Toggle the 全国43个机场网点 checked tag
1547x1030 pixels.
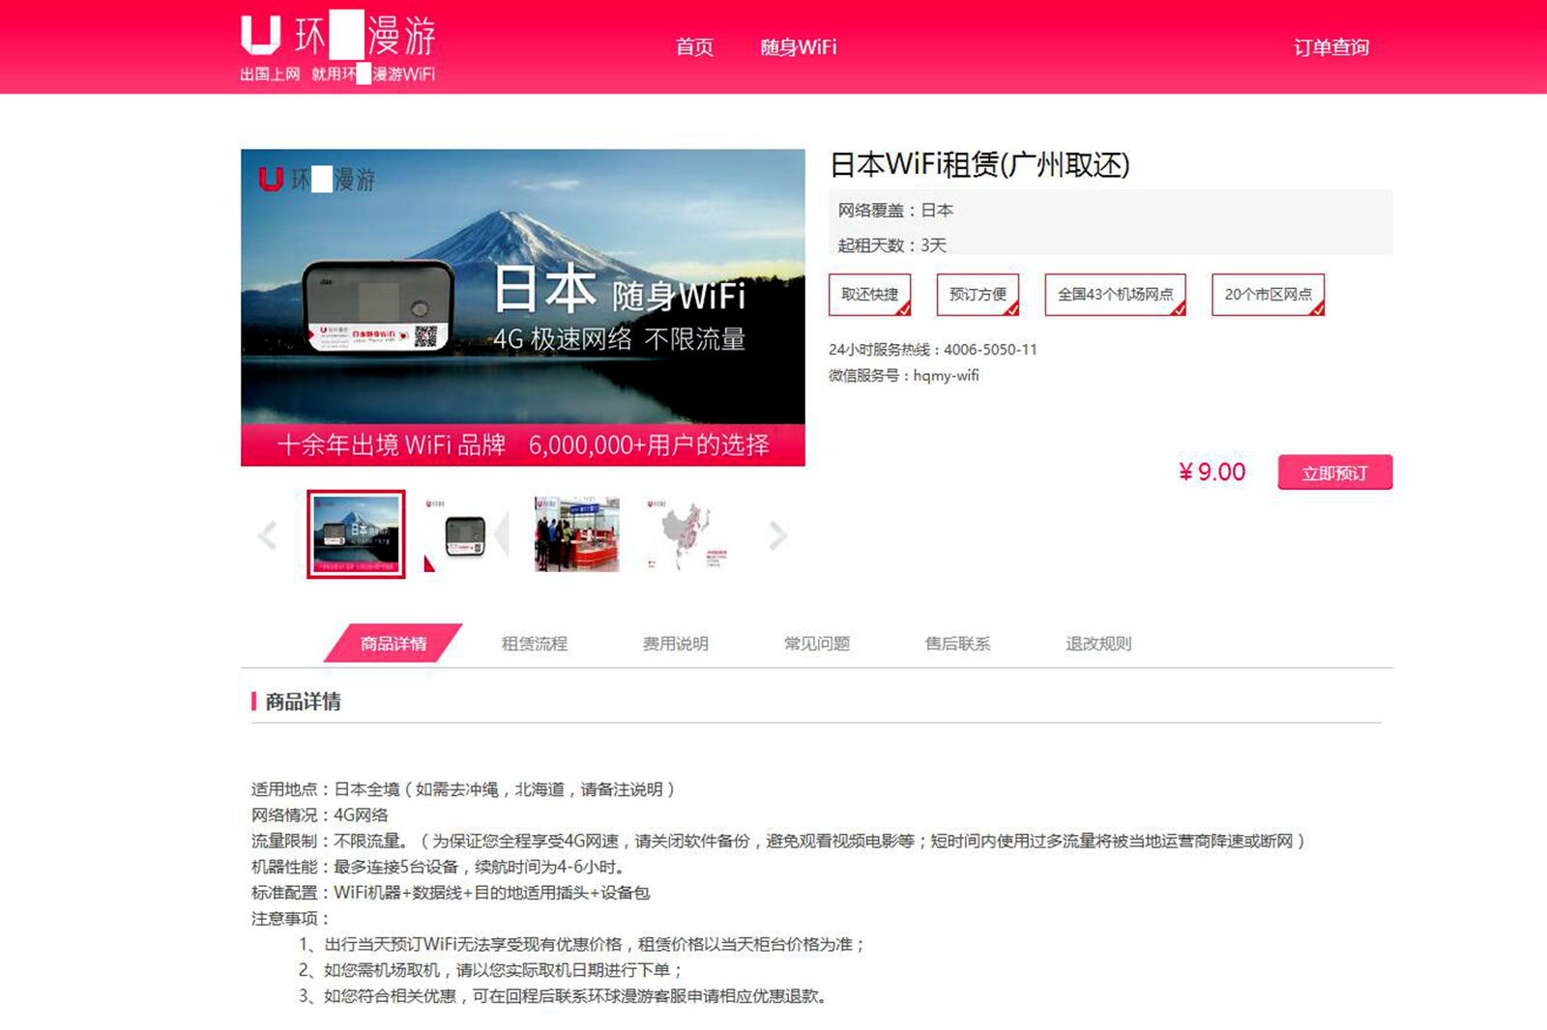point(1115,295)
